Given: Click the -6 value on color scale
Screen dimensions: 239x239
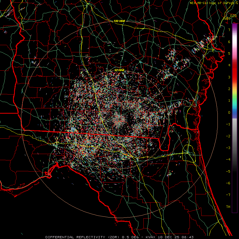Looking at the screenshot, I should [x=228, y=183].
